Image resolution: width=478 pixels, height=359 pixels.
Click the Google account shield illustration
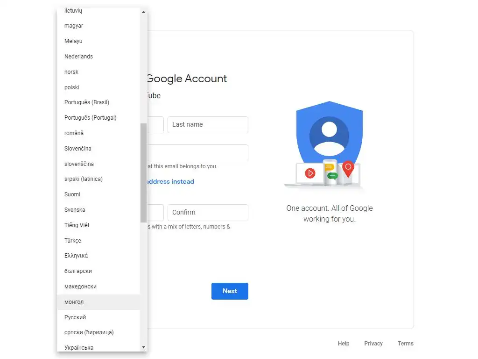[x=329, y=144]
